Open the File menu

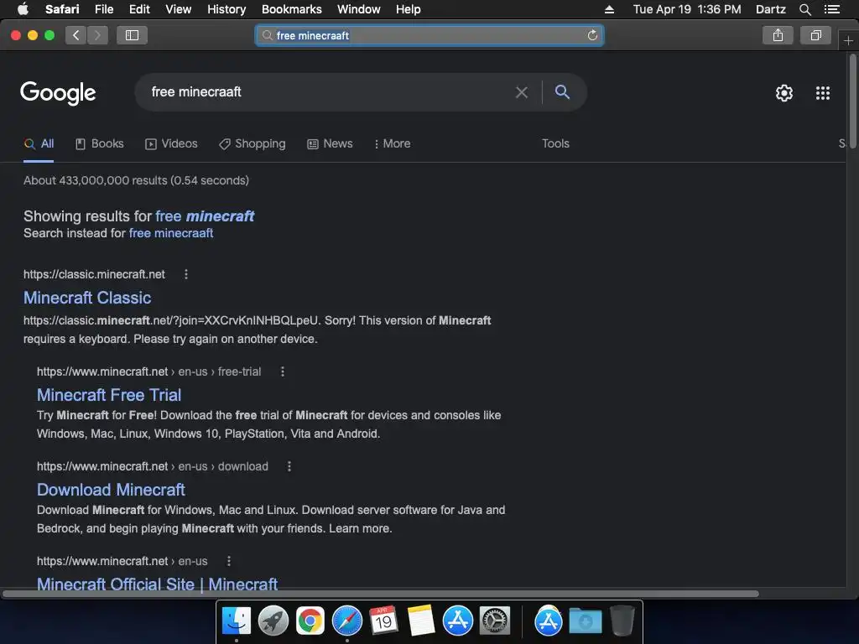pos(103,9)
